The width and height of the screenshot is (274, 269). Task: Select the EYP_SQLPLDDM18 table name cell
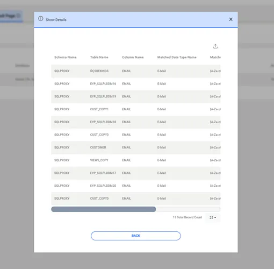(x=103, y=122)
